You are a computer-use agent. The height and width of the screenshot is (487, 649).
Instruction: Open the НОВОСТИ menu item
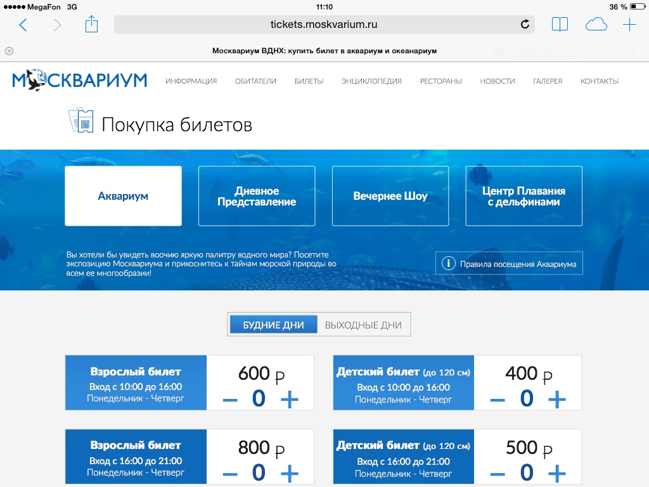click(497, 81)
